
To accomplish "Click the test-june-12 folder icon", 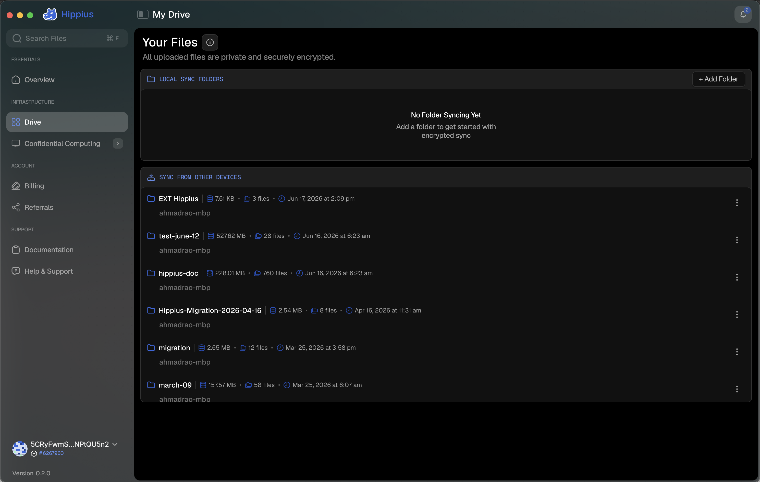I will (x=151, y=236).
